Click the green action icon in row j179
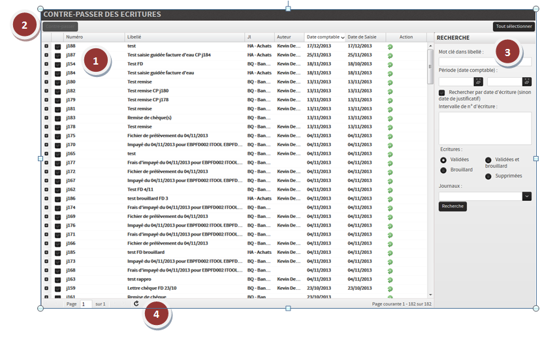This screenshot has width=555, height=340. coord(390,100)
